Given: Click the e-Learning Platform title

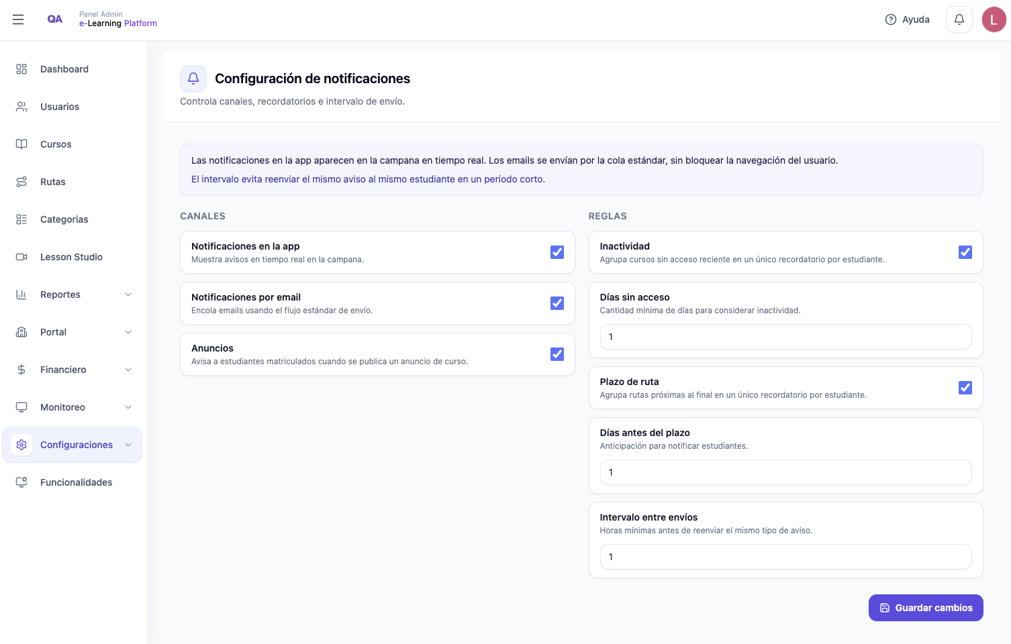Looking at the screenshot, I should click(x=118, y=23).
